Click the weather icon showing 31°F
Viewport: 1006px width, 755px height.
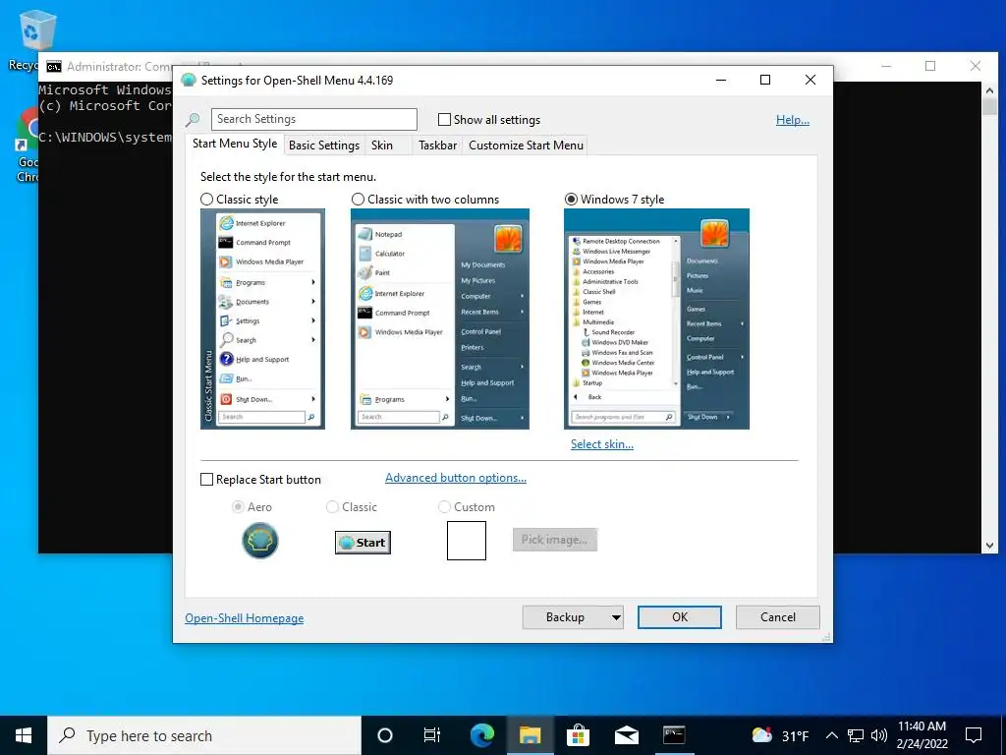pyautogui.click(x=761, y=735)
